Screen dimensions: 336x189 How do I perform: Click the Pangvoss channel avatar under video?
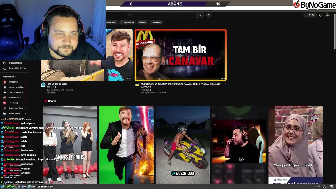[x=137, y=85]
